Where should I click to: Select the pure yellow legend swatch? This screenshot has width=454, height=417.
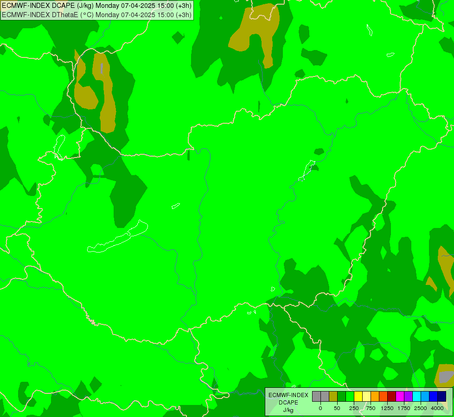(x=358, y=396)
